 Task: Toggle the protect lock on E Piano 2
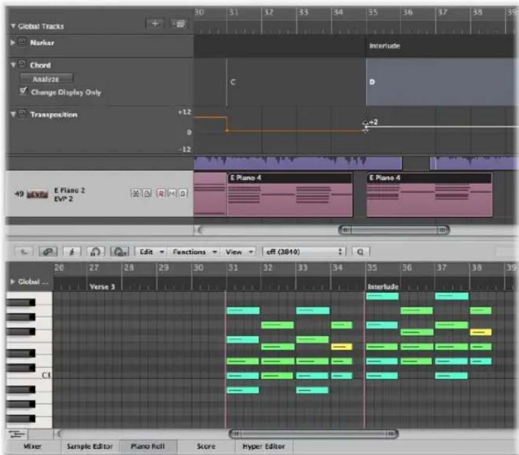[x=146, y=193]
